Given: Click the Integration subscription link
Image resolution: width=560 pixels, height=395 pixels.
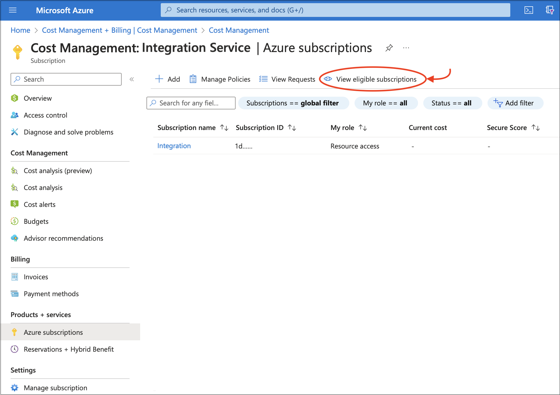Looking at the screenshot, I should tap(174, 146).
